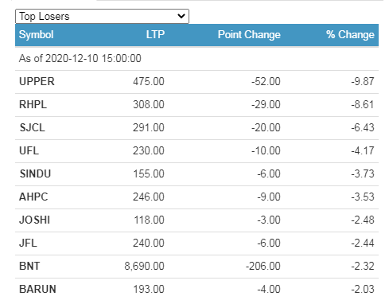Screen dimensions: 389x300
Task: Select the AHPC symbol
Action: (33, 197)
